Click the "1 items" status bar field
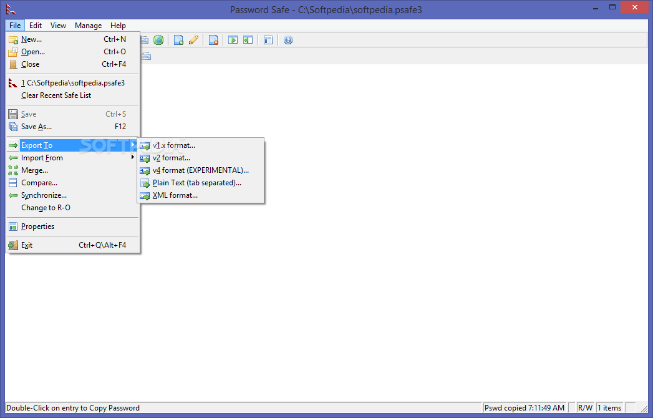653x418 pixels. 610,408
